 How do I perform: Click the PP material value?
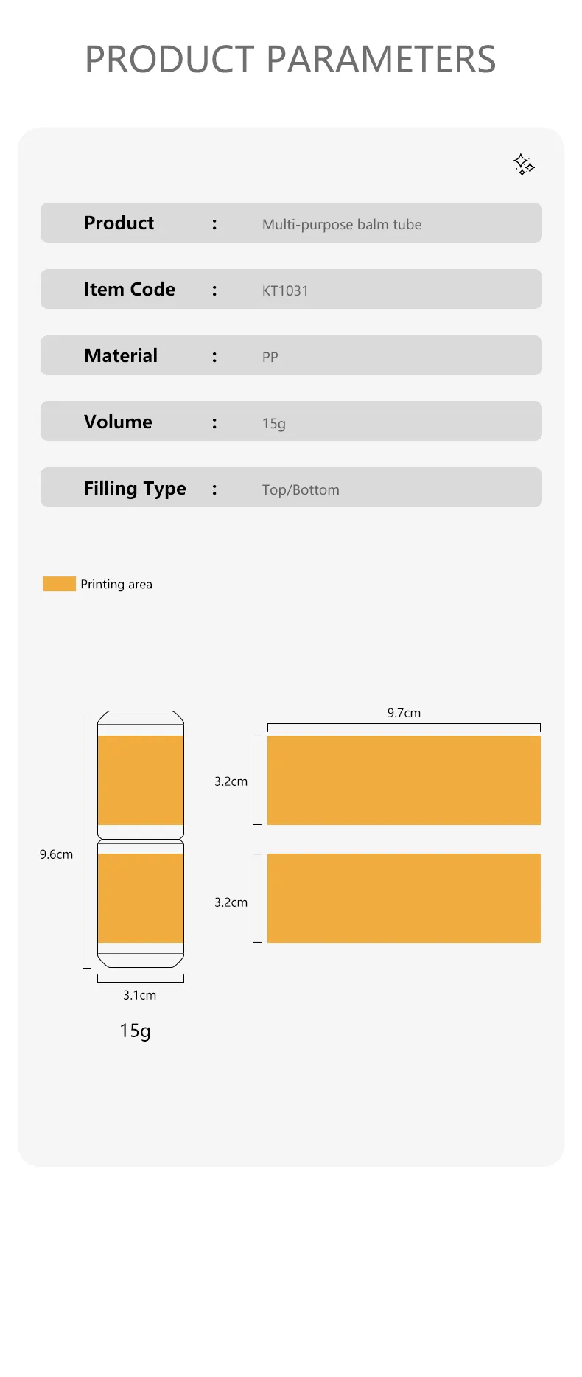tap(270, 357)
